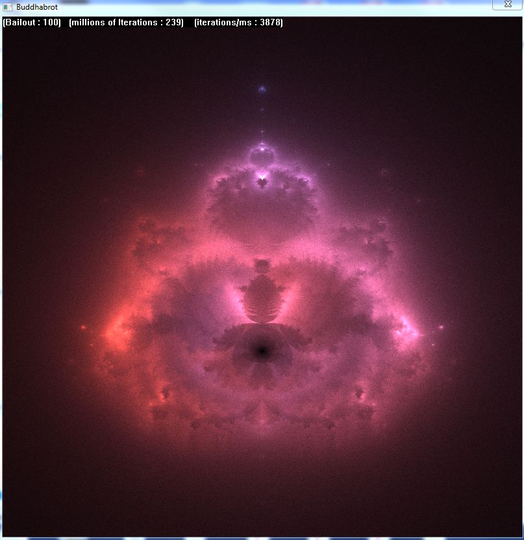Image resolution: width=524 pixels, height=540 pixels.
Task: Click the bright pink spot on the fractal head
Action: (x=262, y=175)
